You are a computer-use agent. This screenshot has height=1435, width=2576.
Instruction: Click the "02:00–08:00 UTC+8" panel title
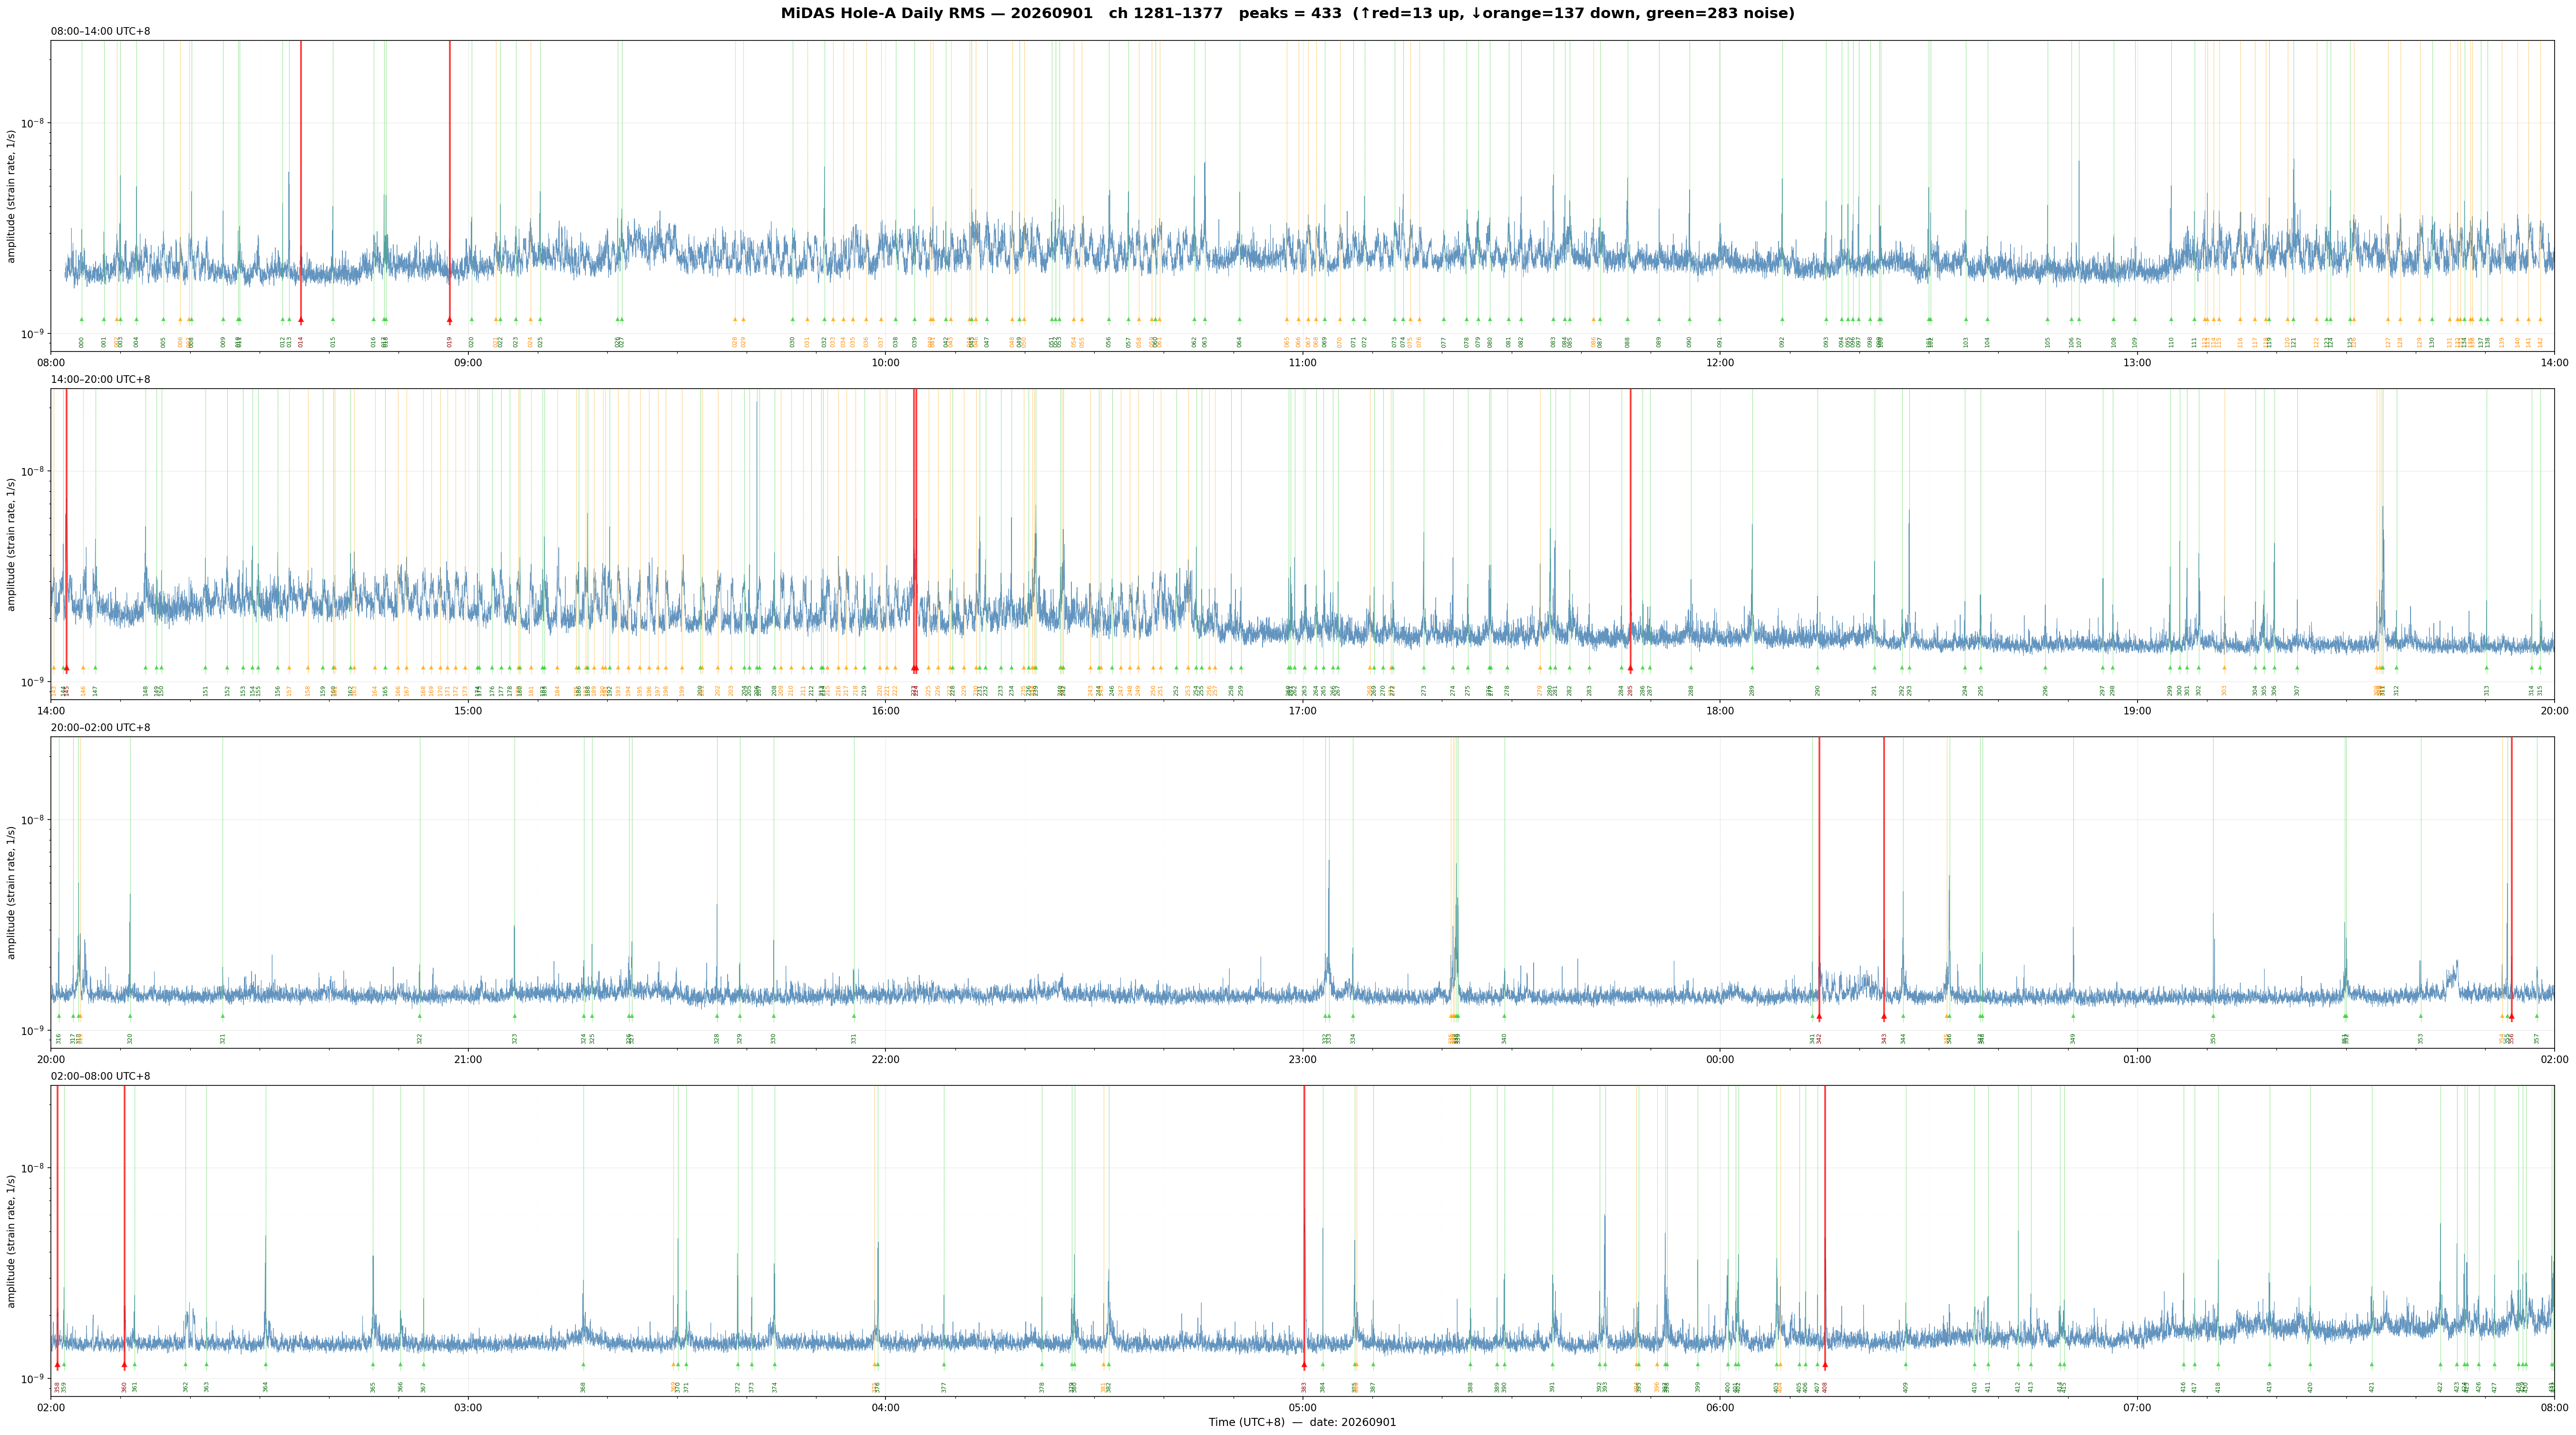pyautogui.click(x=101, y=1076)
